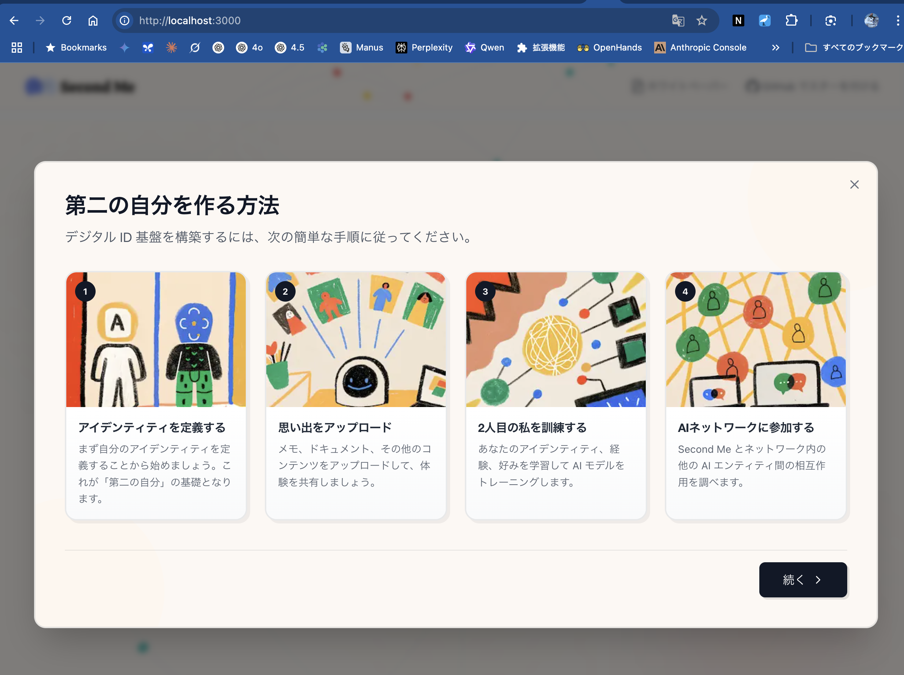Open the apps grid icon in bookmarks bar
Viewport: 904px width, 675px height.
click(x=17, y=48)
